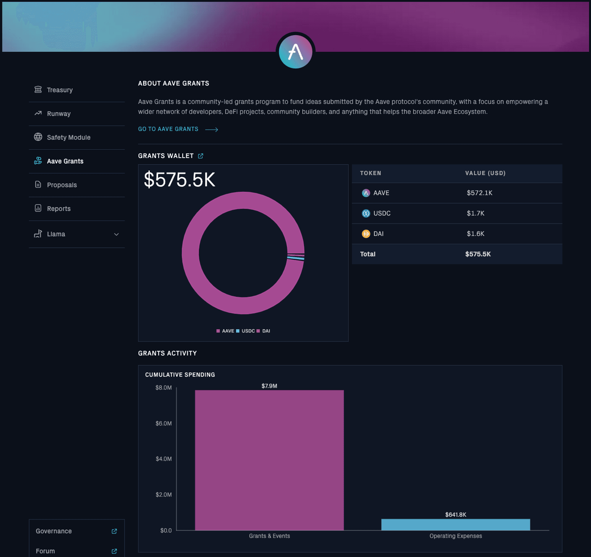Click the bold $575.5K total in table

478,254
